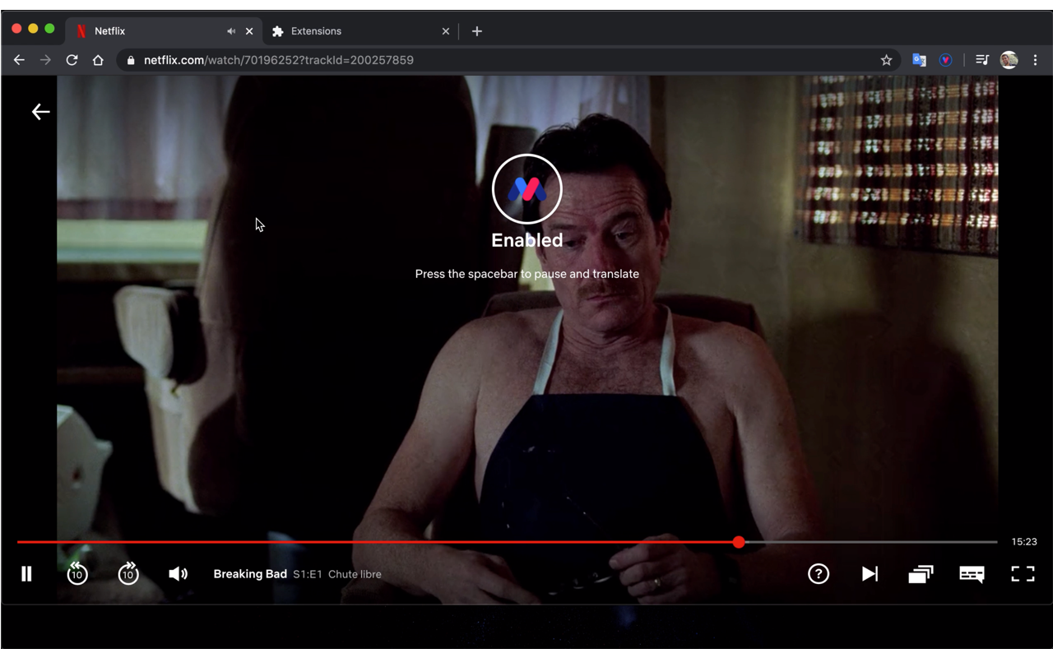Open the Netflix help question mark icon
This screenshot has width=1053, height=658.
click(819, 573)
